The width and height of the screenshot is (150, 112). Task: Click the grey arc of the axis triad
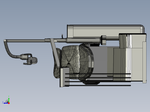pyautogui.click(x=7, y=101)
